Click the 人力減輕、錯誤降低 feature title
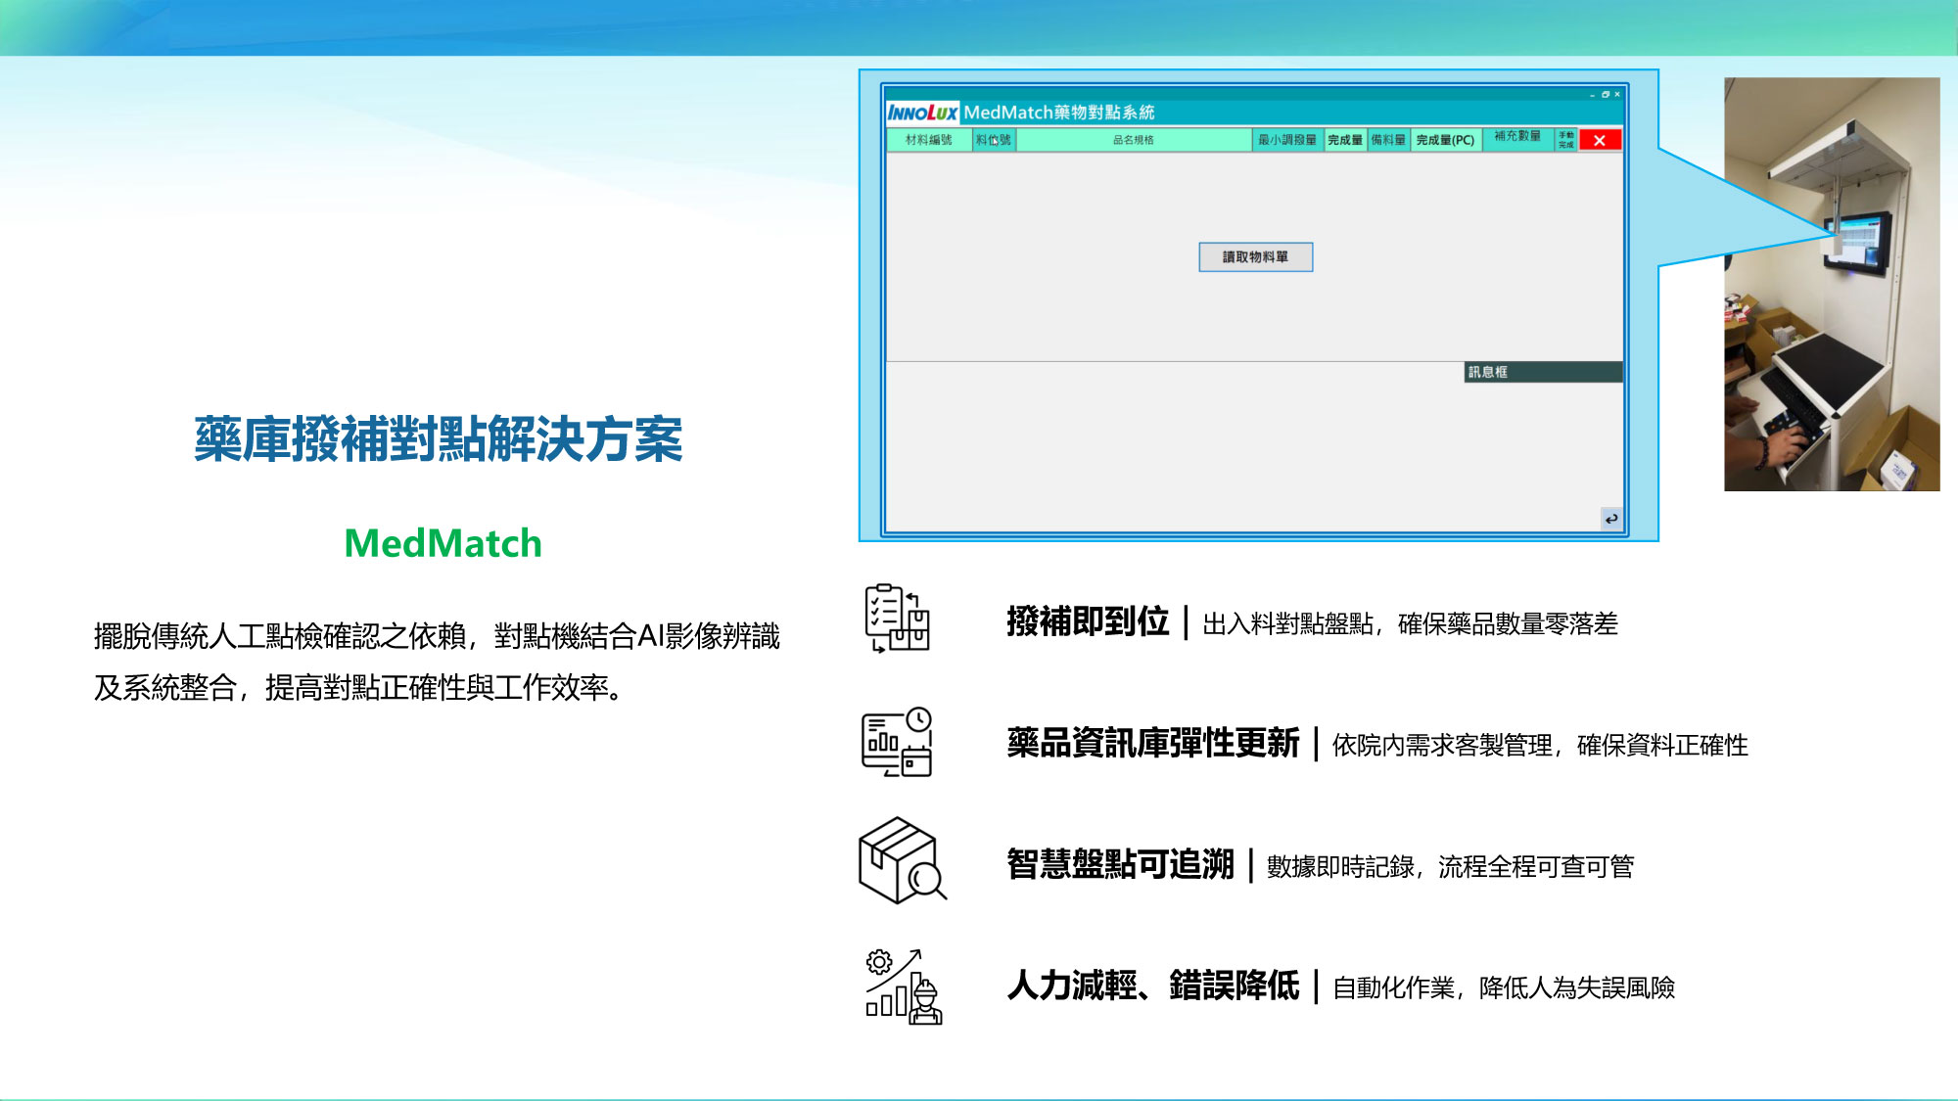Image resolution: width=1958 pixels, height=1101 pixels. (1153, 986)
